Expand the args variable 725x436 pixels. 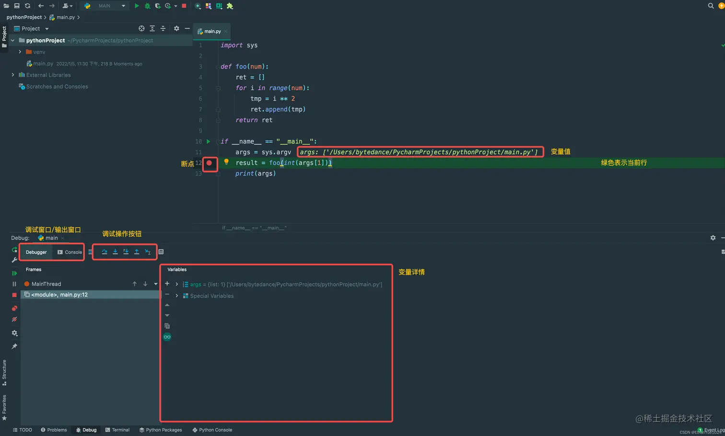click(x=177, y=284)
